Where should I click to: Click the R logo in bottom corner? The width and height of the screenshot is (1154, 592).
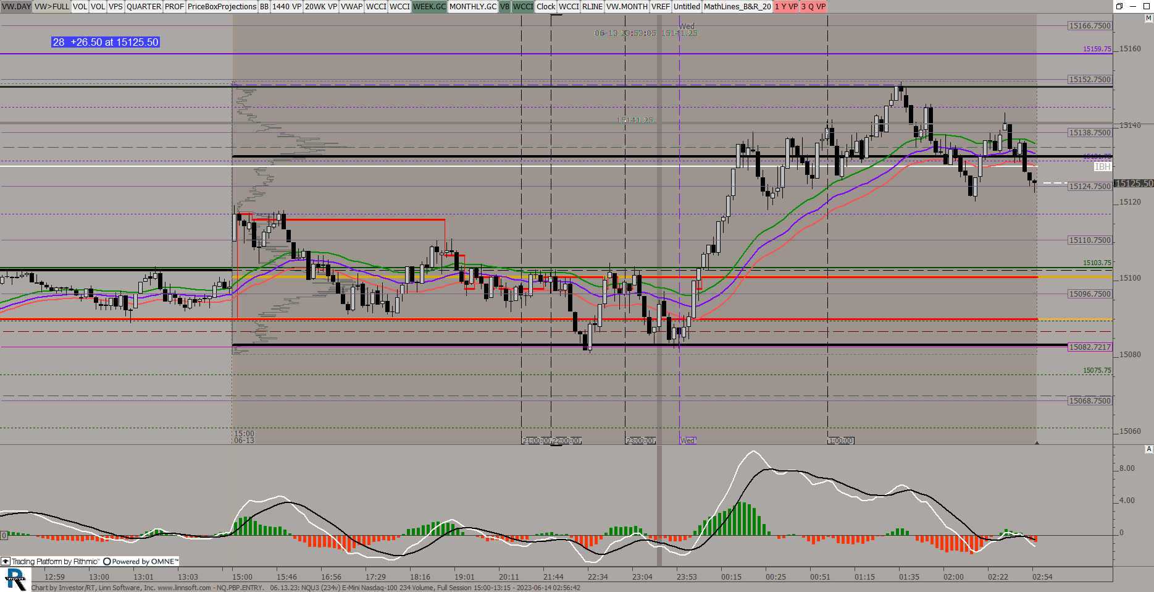point(15,580)
